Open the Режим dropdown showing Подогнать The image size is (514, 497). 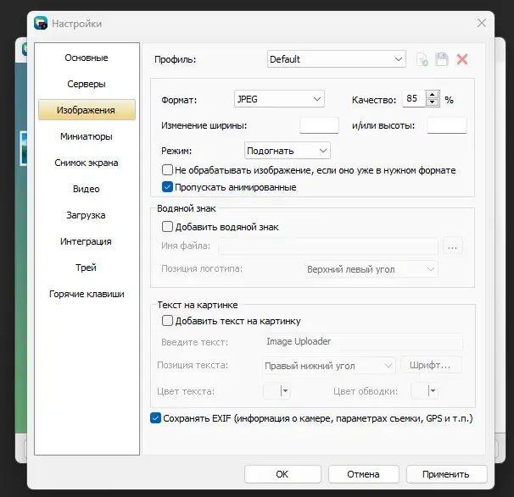pos(288,151)
